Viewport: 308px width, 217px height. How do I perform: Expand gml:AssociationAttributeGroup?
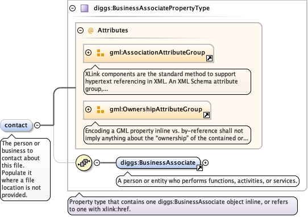click(89, 53)
